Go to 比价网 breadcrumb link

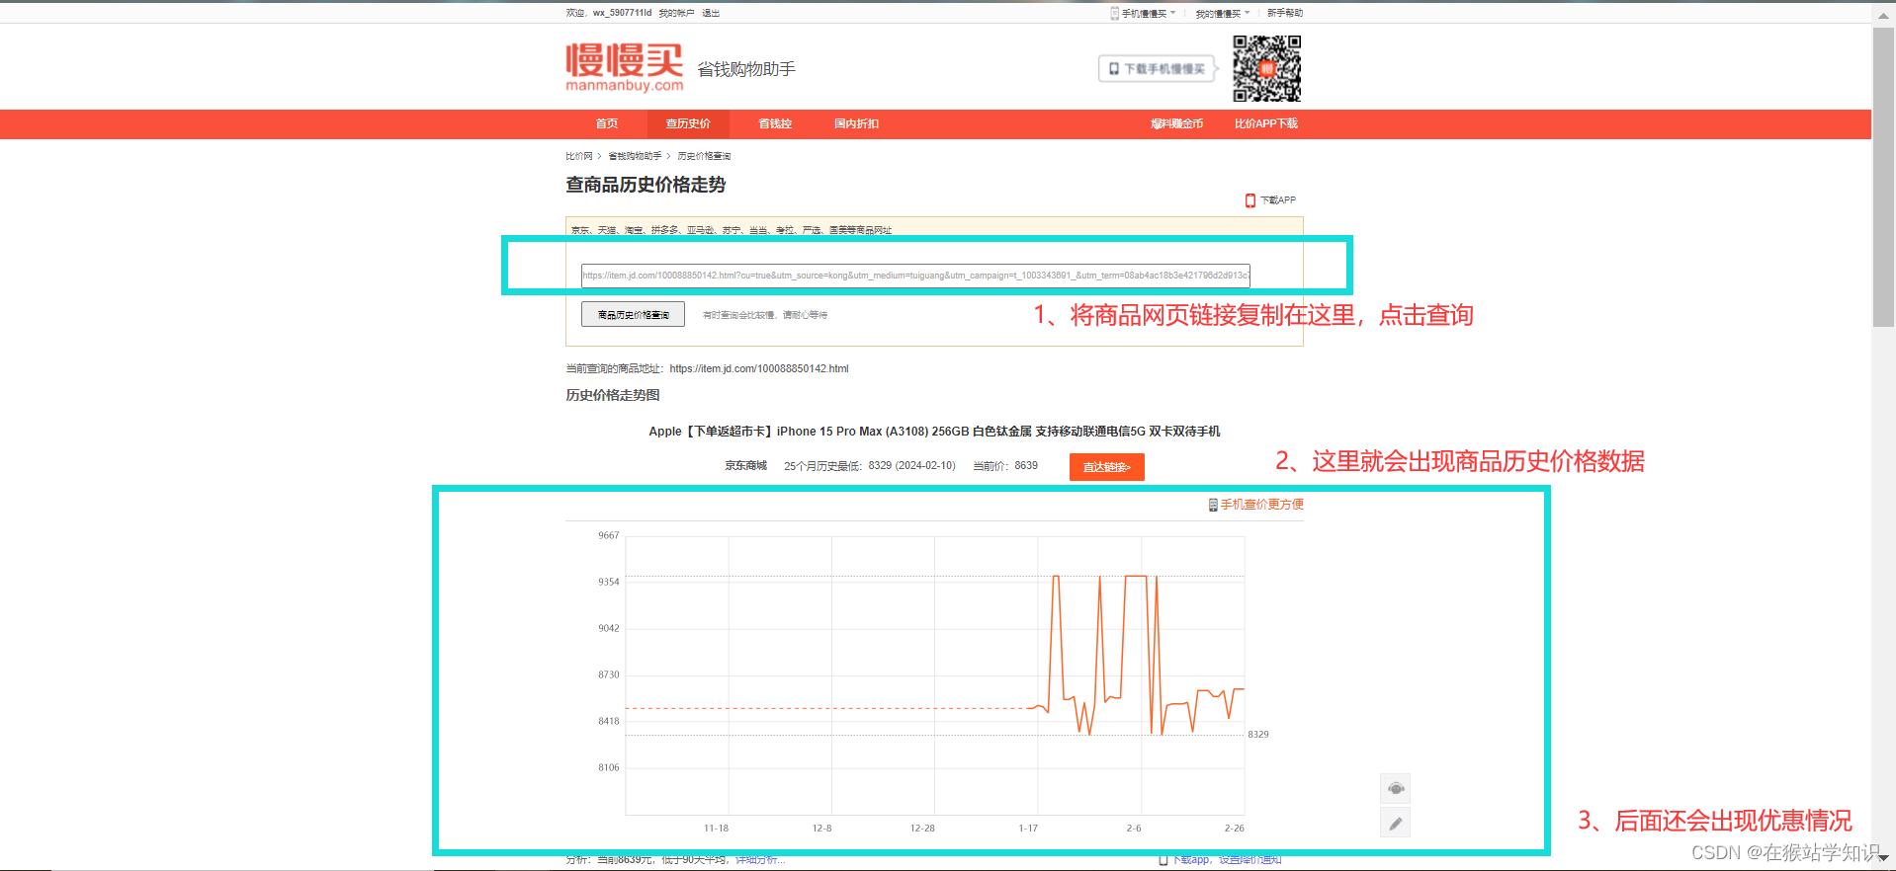[x=578, y=156]
